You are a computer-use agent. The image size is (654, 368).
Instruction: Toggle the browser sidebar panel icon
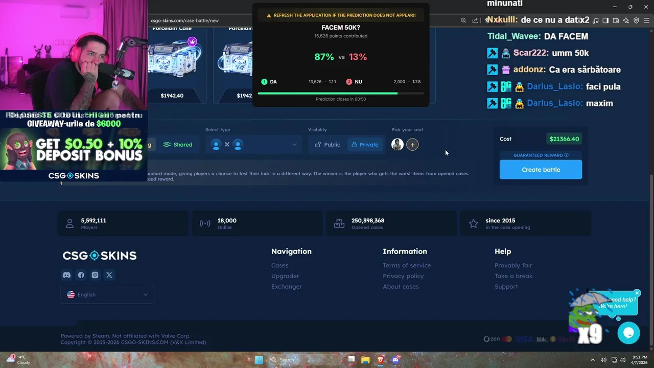coord(605,20)
